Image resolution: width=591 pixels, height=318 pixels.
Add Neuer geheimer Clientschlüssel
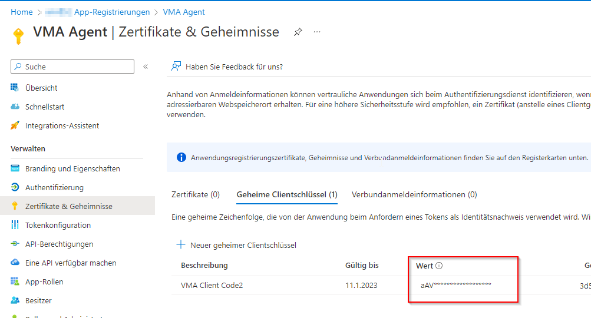[237, 245]
